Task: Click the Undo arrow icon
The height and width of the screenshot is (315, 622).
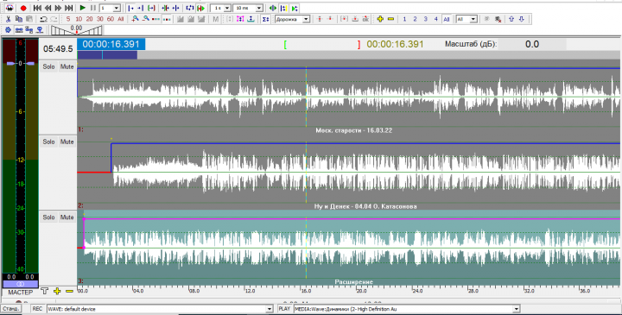Action: pos(43,19)
